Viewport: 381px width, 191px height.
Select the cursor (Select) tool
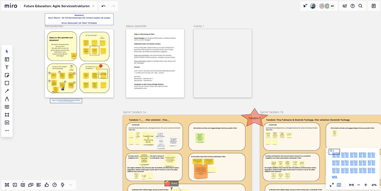7,51
